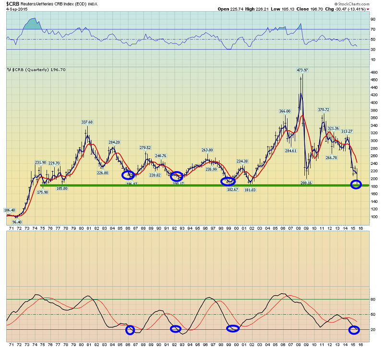Click the blue circle on 1999 stochastic panel
384x348 pixels.
coord(233,328)
